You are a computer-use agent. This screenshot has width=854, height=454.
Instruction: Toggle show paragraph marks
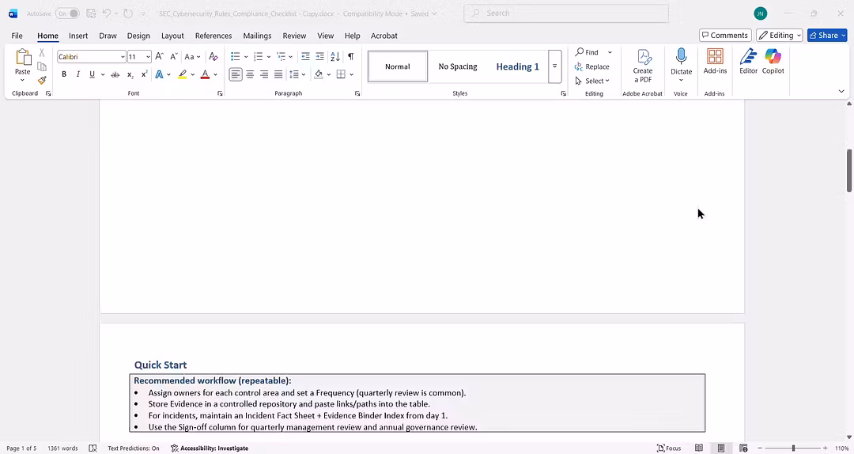point(351,57)
